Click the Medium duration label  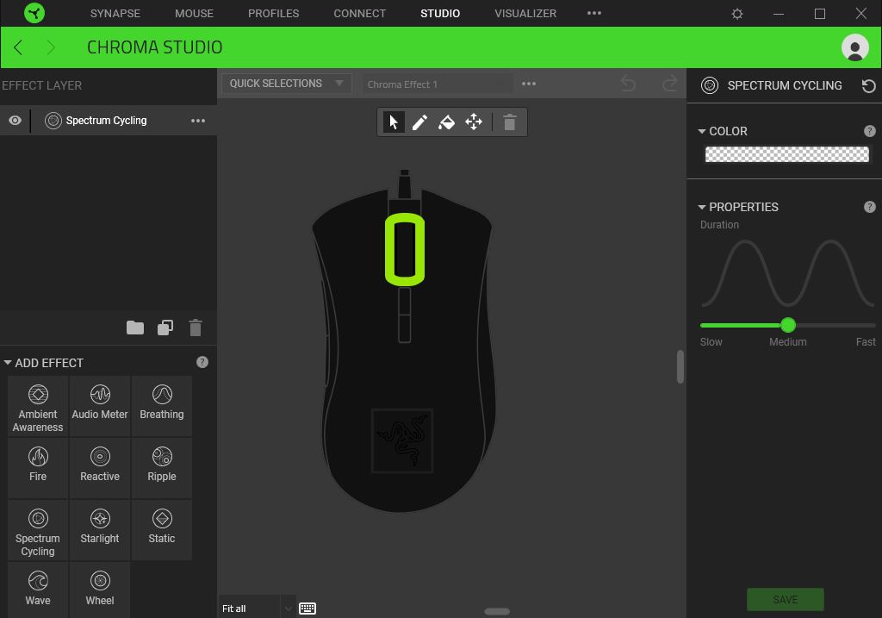(787, 342)
